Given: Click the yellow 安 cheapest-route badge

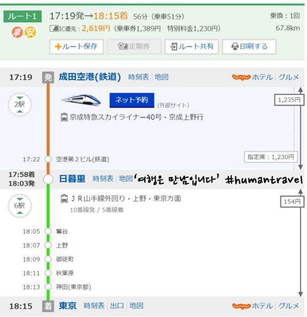Looking at the screenshot, I should 30,32.
